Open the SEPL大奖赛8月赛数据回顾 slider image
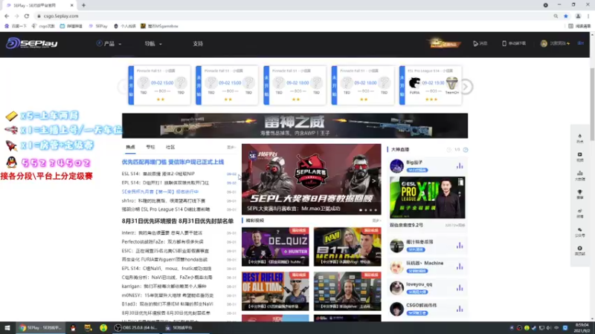 point(311,179)
